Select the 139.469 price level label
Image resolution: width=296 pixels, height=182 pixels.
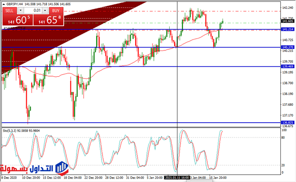pyautogui.click(x=288, y=66)
